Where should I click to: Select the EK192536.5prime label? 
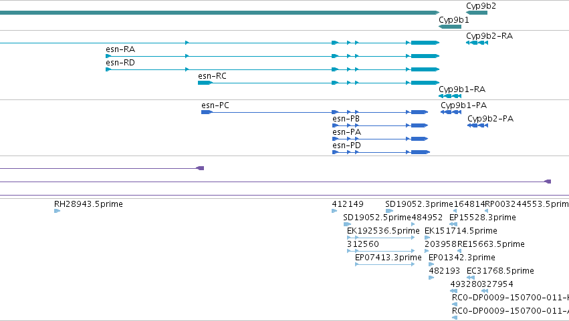click(x=383, y=231)
